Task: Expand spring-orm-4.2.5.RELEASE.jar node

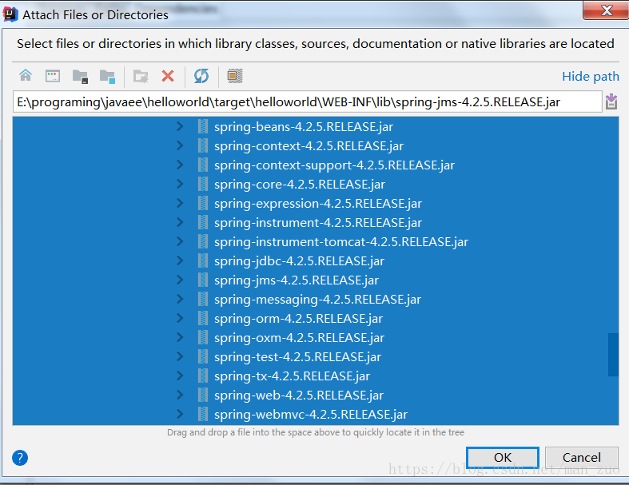Action: tap(180, 319)
